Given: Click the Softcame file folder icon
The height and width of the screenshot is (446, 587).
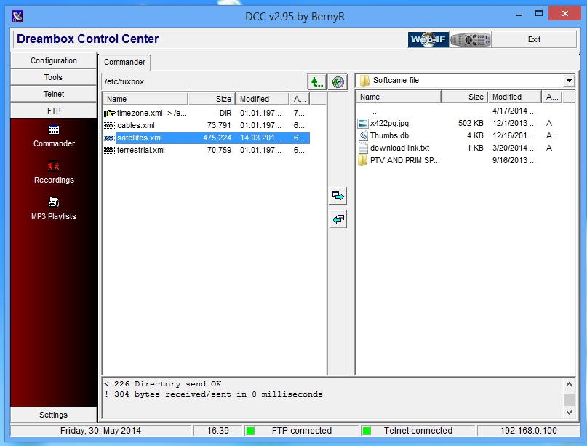Looking at the screenshot, I should [364, 81].
